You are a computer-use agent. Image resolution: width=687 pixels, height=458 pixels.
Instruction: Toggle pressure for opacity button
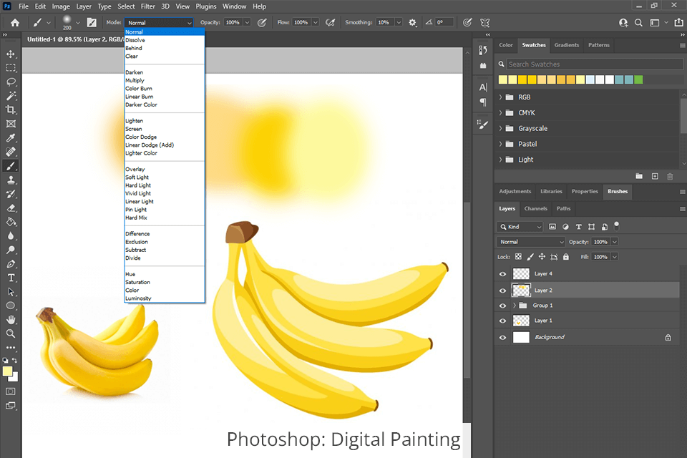[x=262, y=22]
